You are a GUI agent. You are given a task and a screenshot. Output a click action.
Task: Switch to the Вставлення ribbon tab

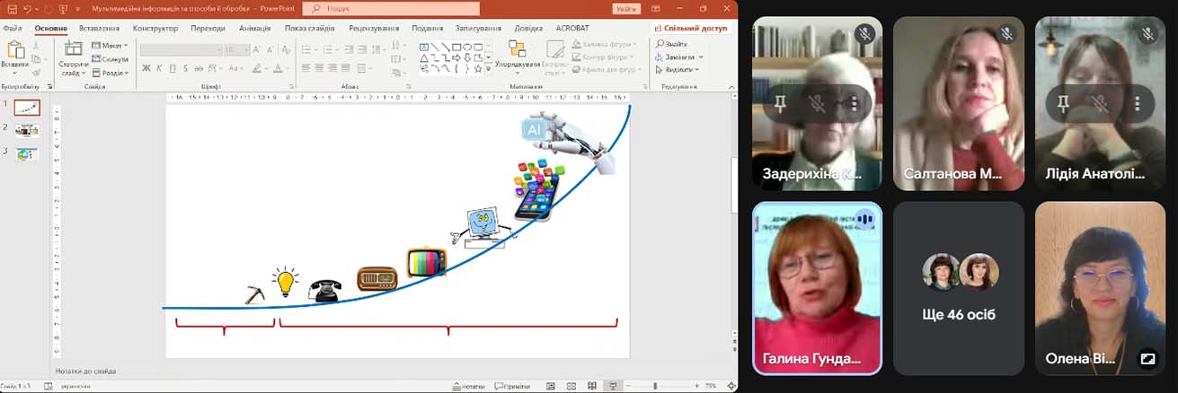(x=99, y=28)
